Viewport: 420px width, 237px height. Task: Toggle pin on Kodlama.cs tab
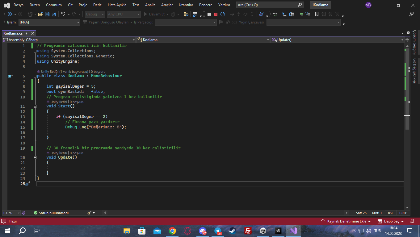pyautogui.click(x=27, y=33)
